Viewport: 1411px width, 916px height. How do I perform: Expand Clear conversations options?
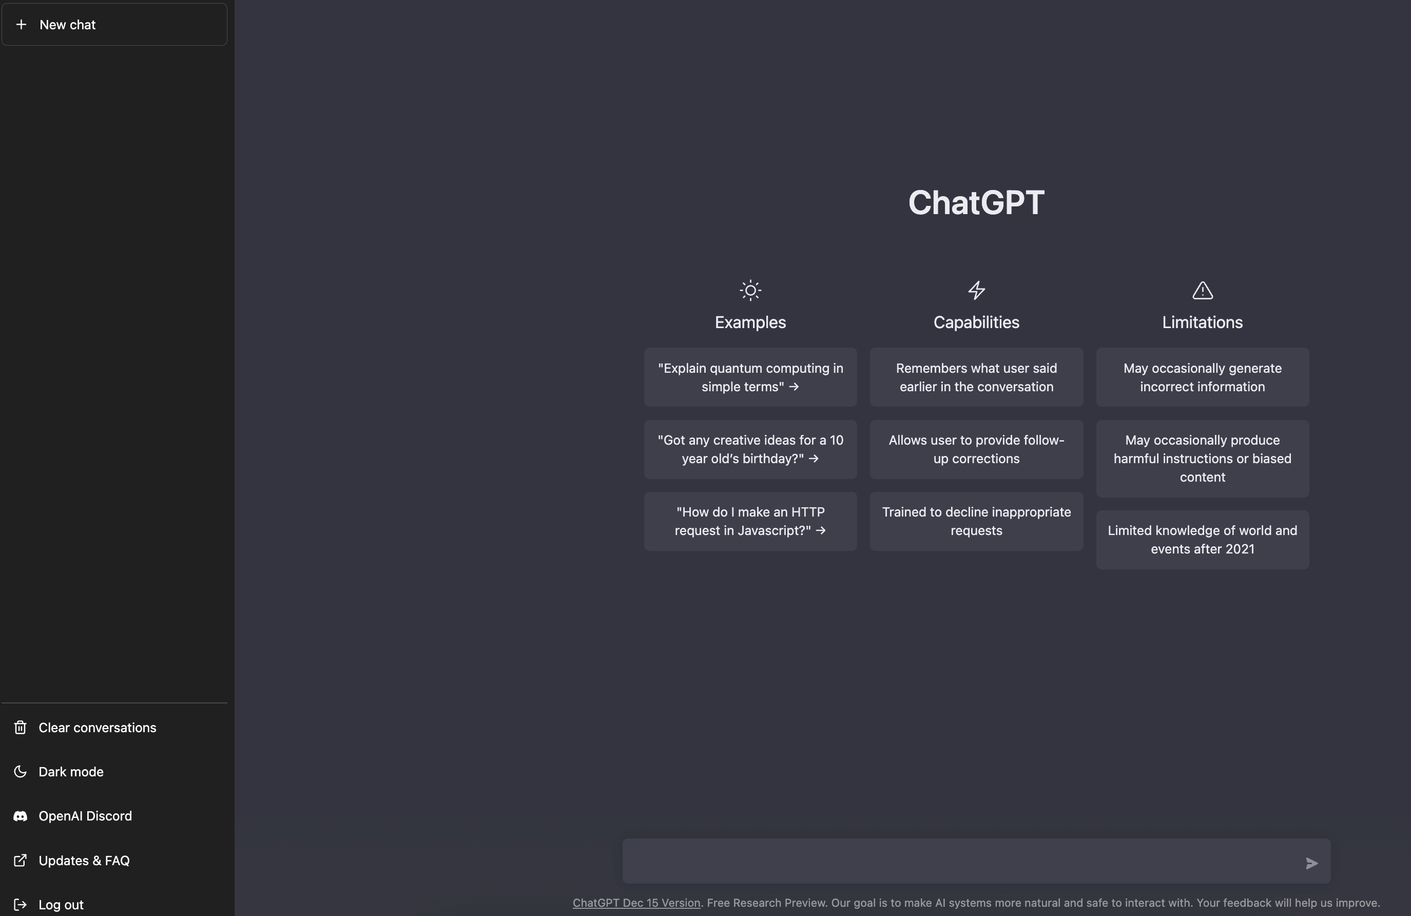point(96,728)
